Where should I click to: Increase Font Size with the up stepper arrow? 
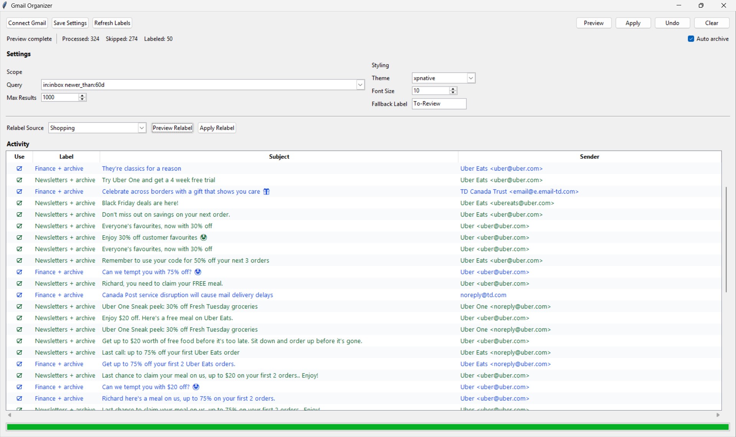coord(452,89)
